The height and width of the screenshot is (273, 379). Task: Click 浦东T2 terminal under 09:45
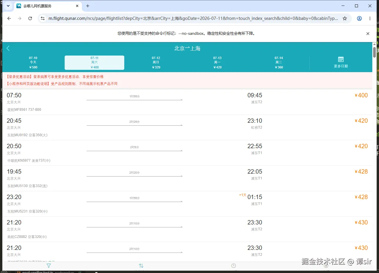pos(256,102)
